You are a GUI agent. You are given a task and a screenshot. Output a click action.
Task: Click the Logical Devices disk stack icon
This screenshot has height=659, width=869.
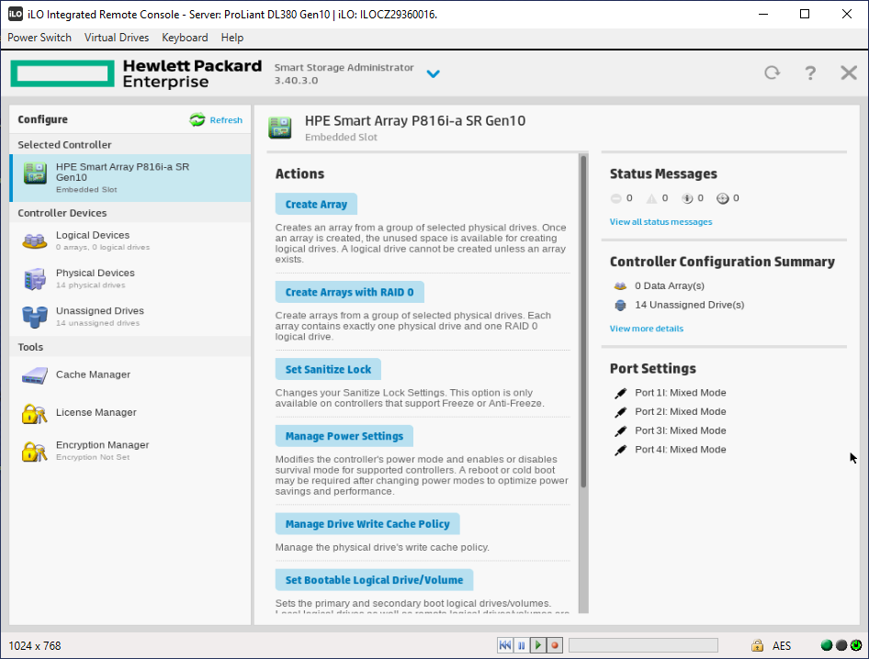(34, 240)
